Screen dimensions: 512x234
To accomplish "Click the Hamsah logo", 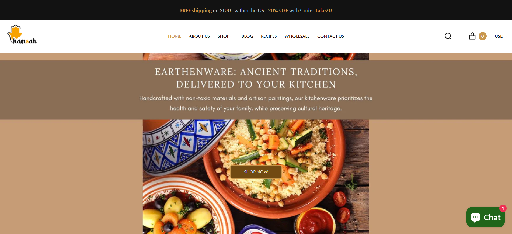I will (x=22, y=35).
